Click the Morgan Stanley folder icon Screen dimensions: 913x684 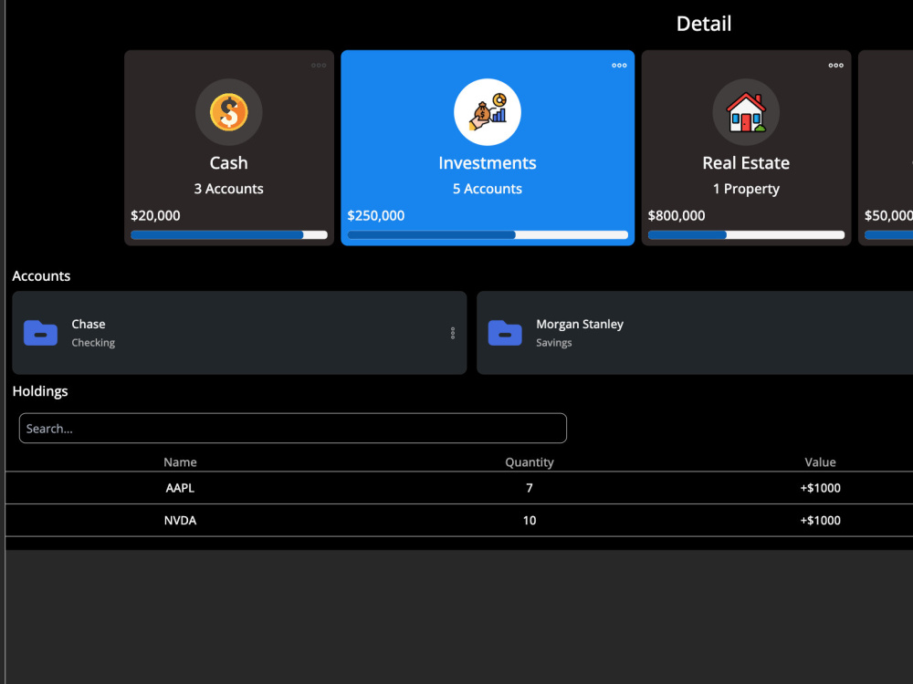click(505, 333)
